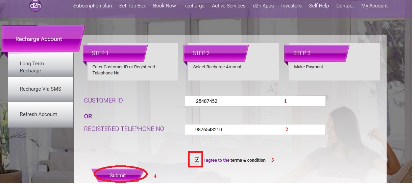
Task: Open My Account from navigation
Action: click(x=374, y=6)
